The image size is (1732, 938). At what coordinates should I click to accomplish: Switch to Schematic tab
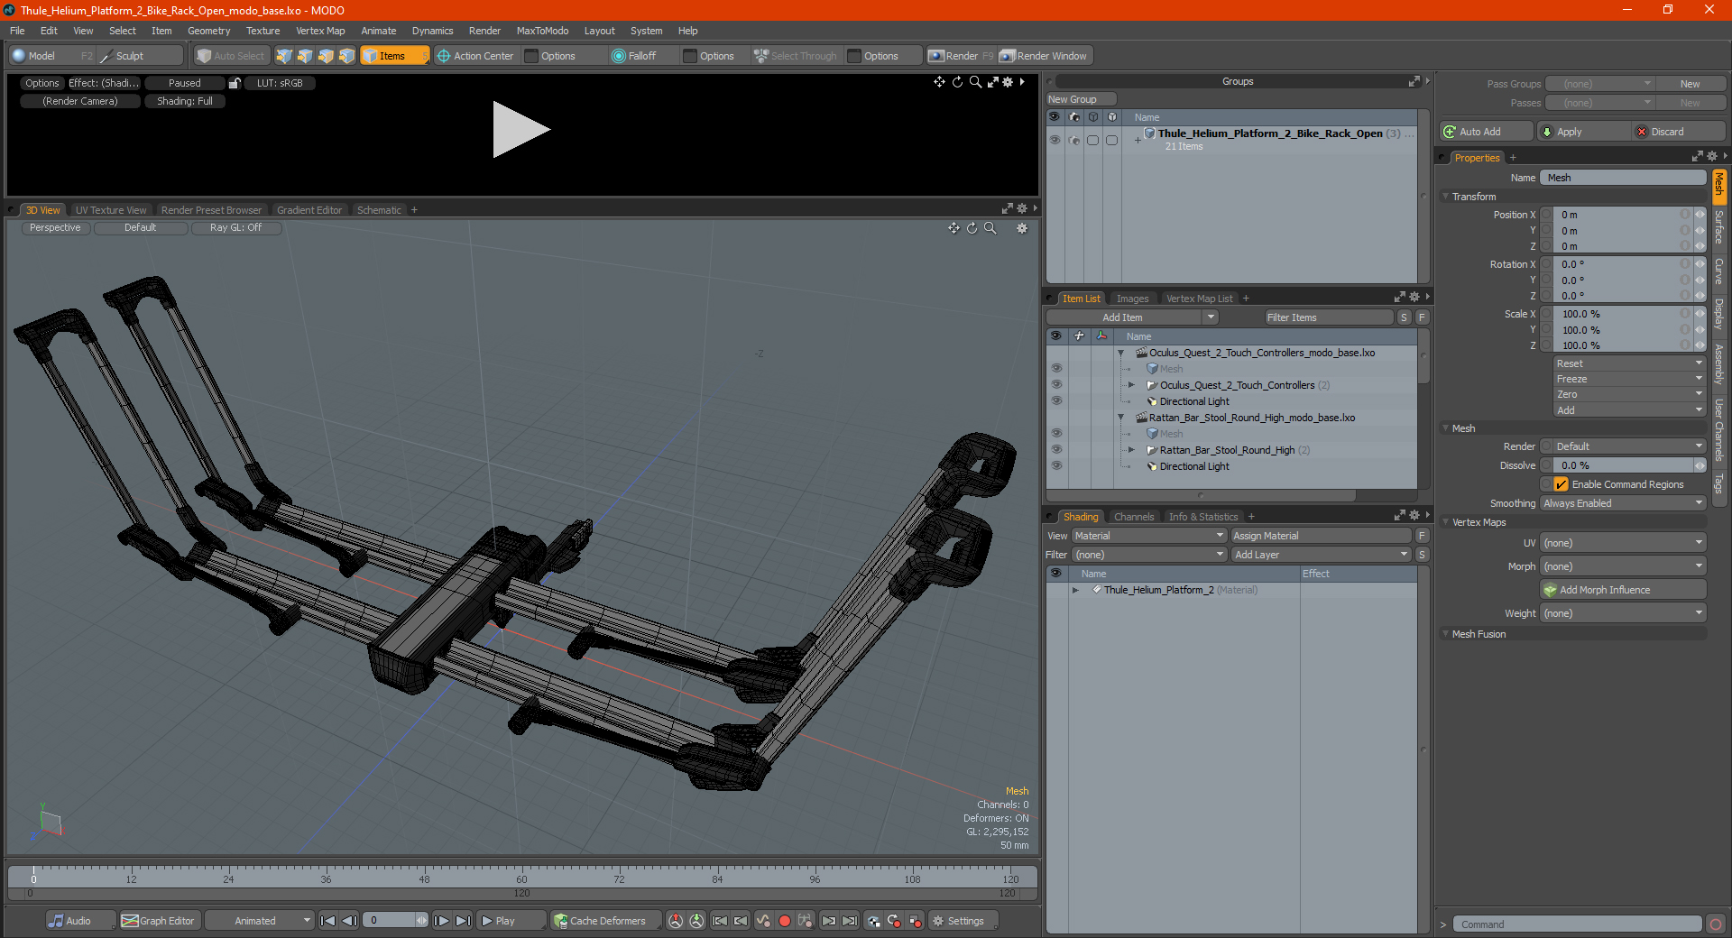point(379,210)
